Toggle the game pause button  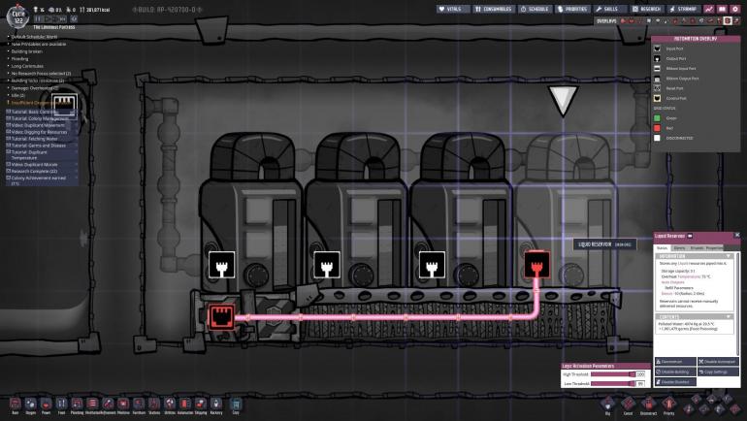tap(38, 19)
